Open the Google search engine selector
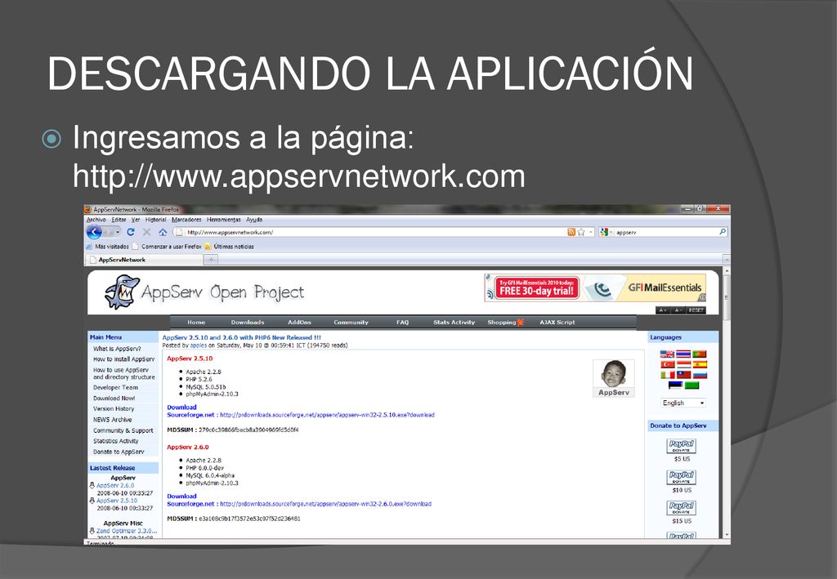 tap(606, 232)
